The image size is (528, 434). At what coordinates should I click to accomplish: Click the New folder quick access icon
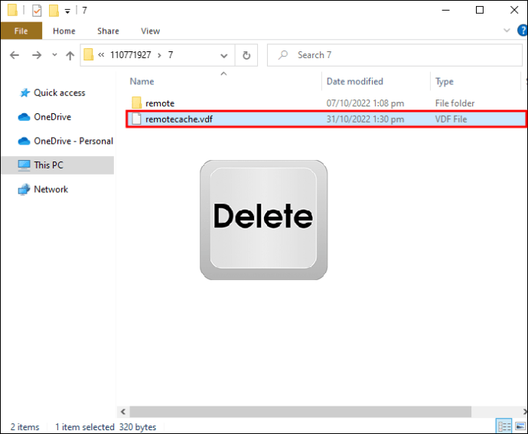[x=54, y=11]
